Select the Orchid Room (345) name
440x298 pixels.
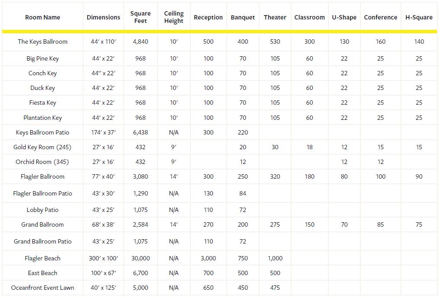coord(42,162)
